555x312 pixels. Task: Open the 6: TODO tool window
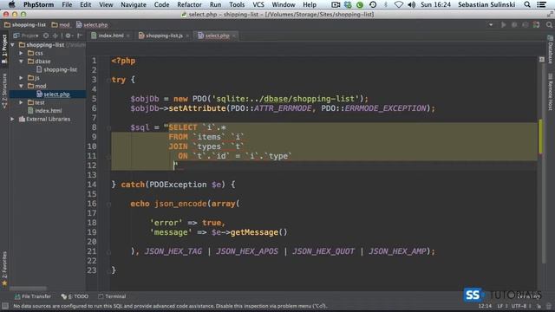click(75, 296)
